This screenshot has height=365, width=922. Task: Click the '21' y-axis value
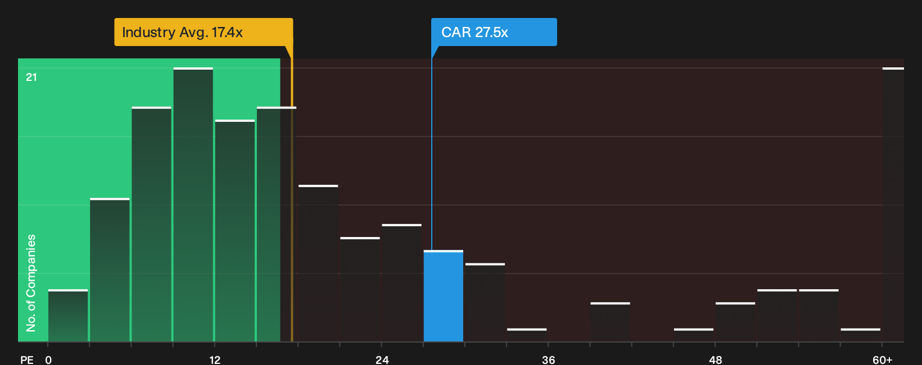[31, 77]
